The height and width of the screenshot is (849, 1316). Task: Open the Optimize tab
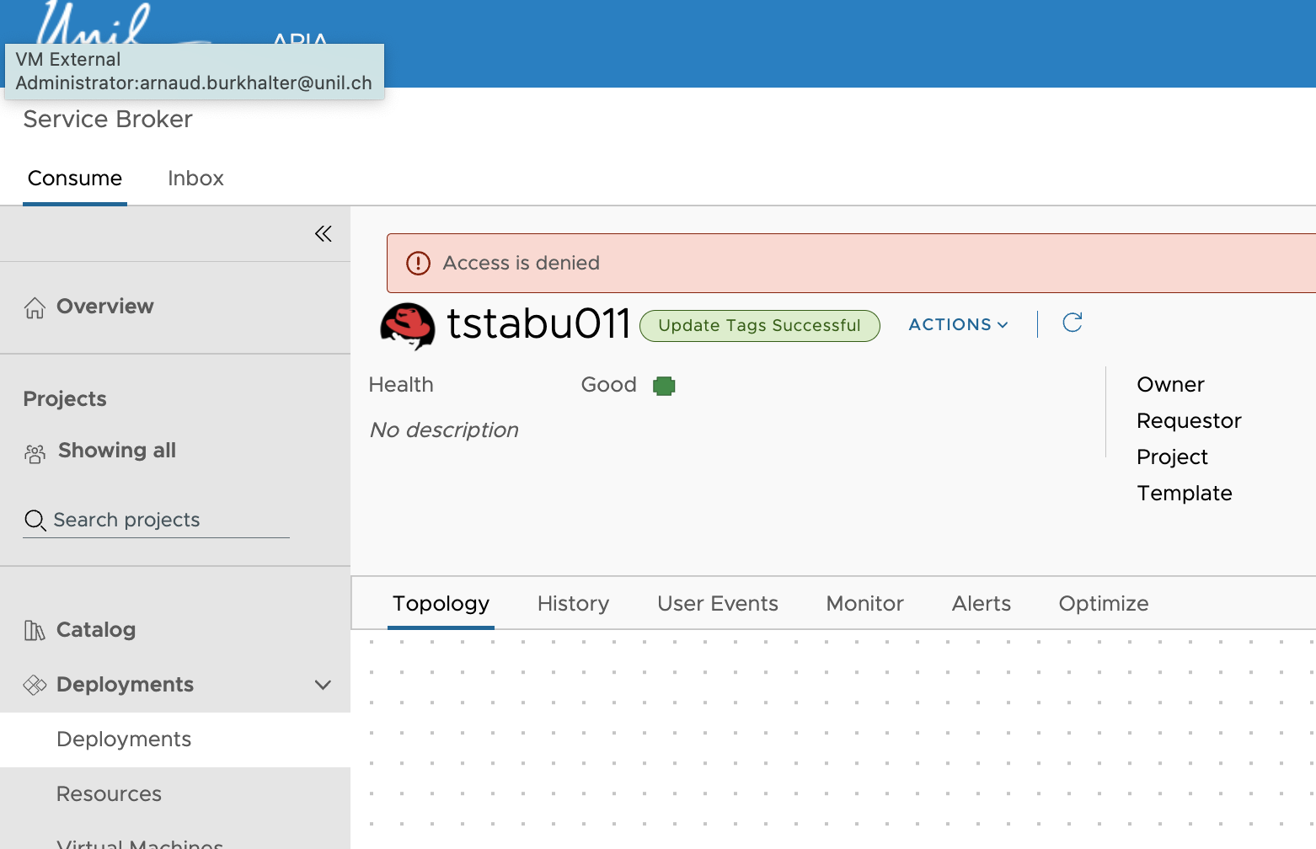(1103, 604)
